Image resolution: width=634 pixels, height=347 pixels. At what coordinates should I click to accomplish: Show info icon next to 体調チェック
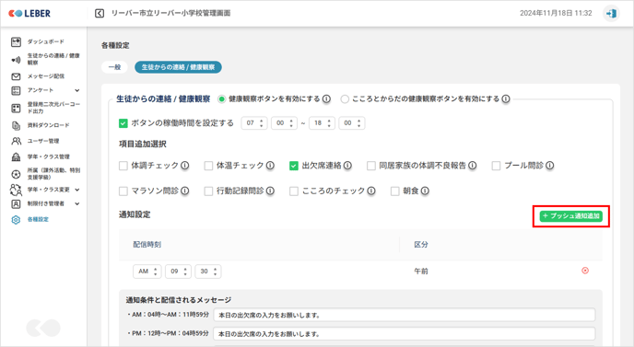coord(185,166)
